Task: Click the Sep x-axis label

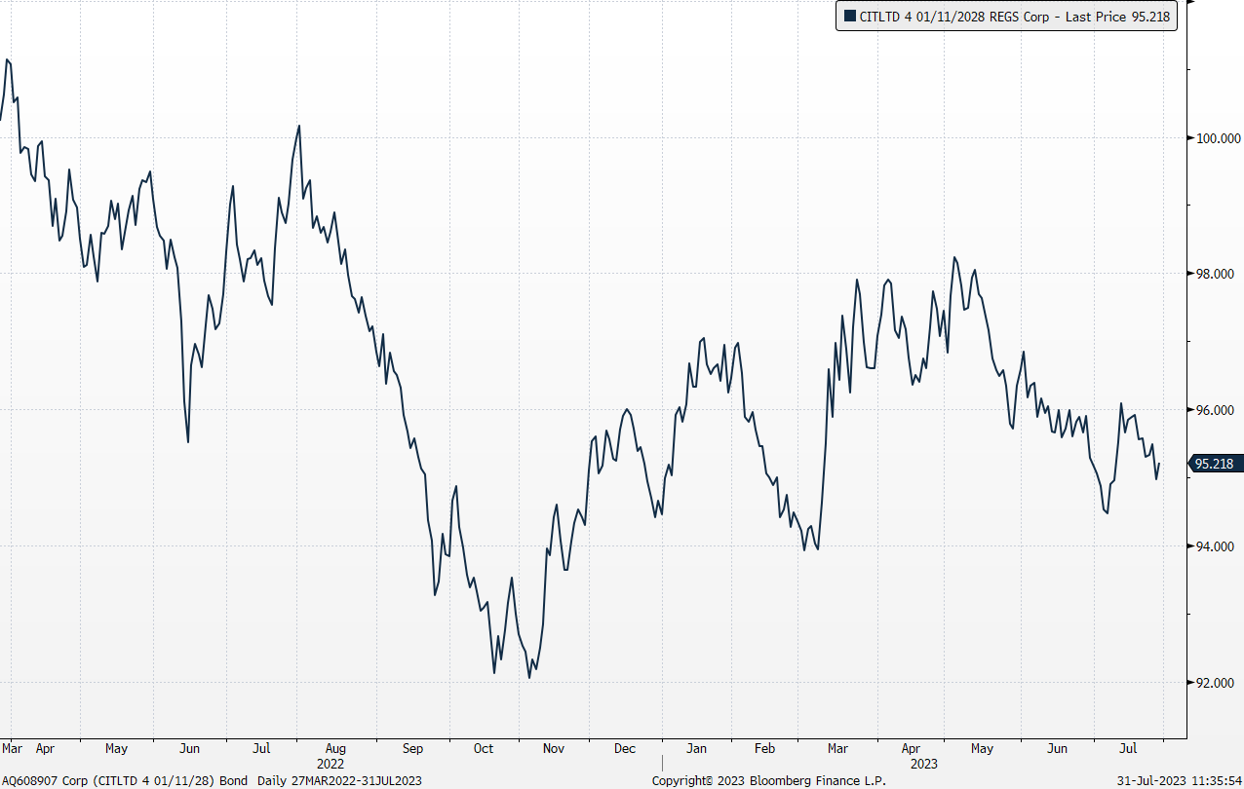Action: [x=412, y=749]
